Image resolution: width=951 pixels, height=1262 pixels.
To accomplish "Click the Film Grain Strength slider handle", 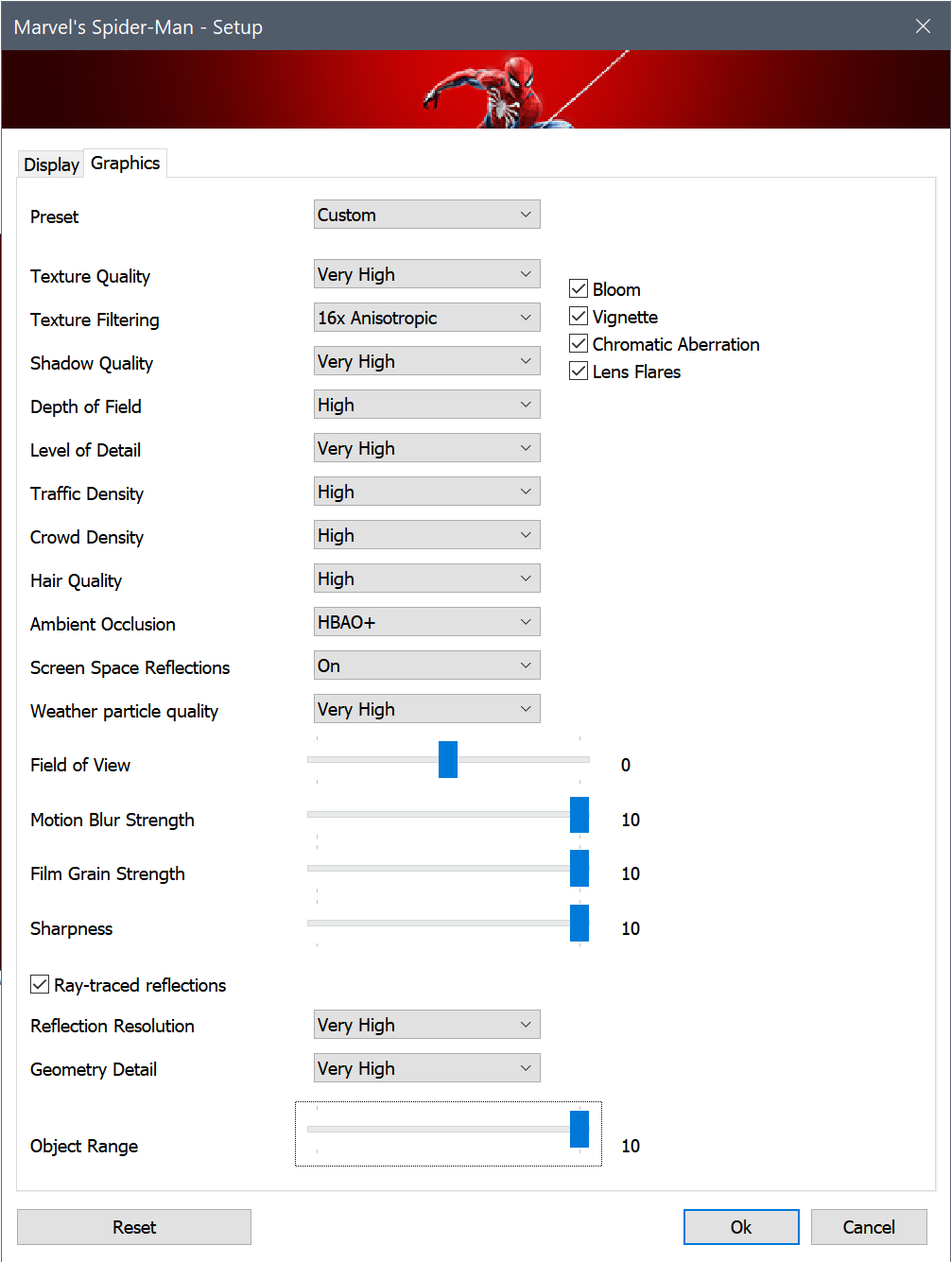I will pos(579,868).
